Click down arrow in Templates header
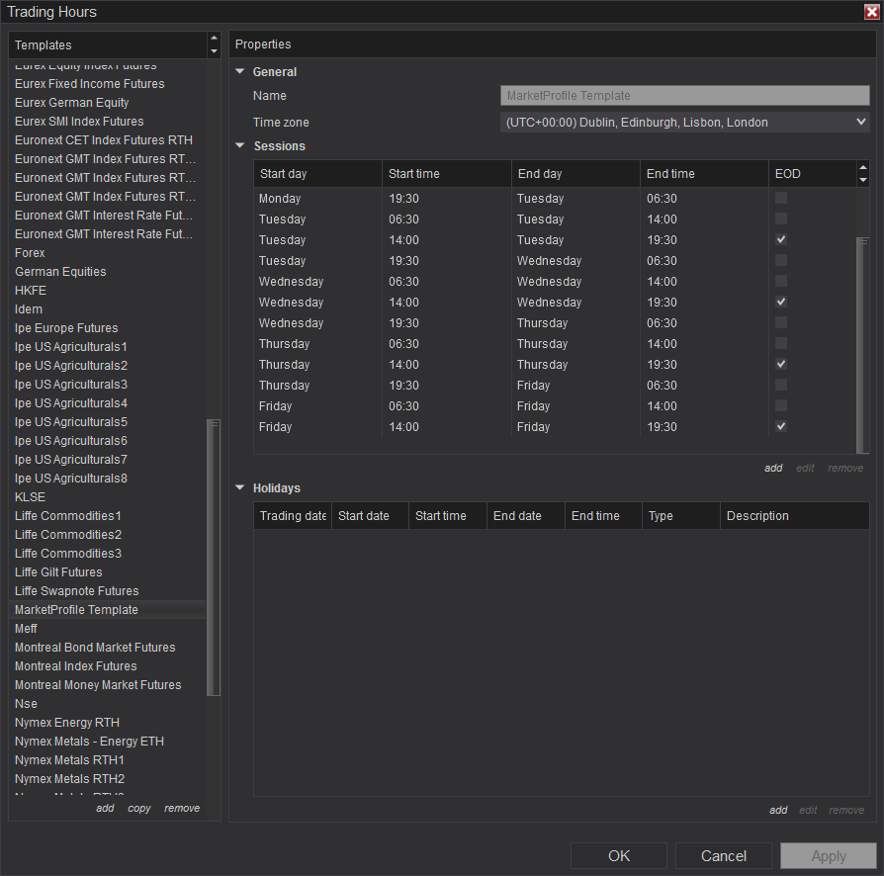This screenshot has width=884, height=876. coord(214,51)
